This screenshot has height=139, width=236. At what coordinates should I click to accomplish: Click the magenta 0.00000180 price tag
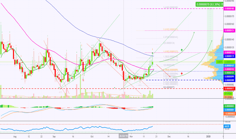coord(229,9)
